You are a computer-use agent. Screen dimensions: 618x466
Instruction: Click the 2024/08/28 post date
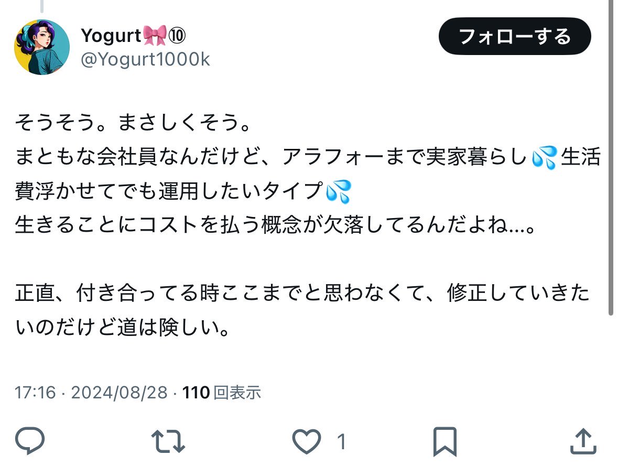[120, 393]
